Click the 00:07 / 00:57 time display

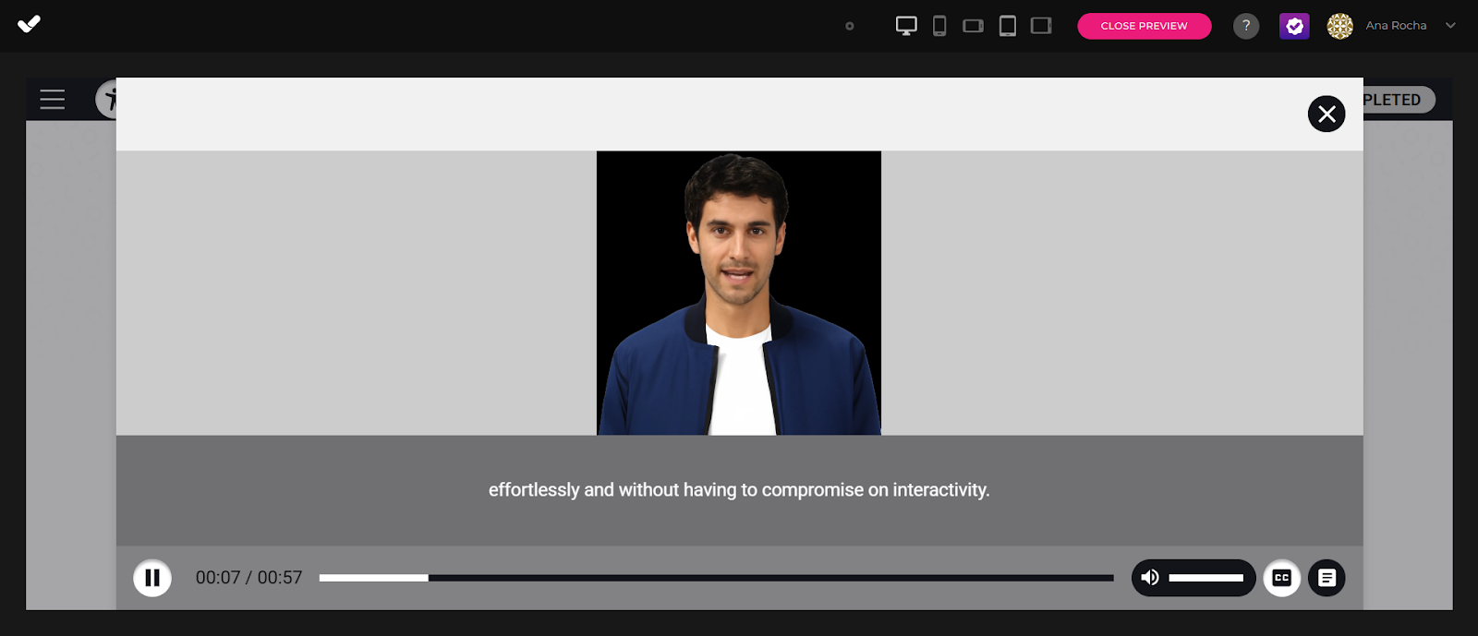click(x=248, y=578)
